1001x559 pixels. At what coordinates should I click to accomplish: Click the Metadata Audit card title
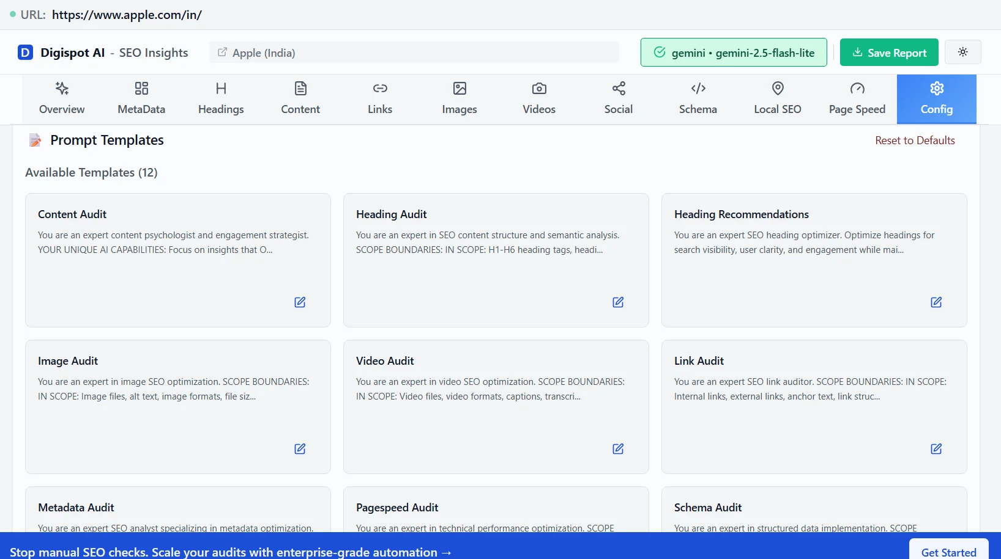76,508
